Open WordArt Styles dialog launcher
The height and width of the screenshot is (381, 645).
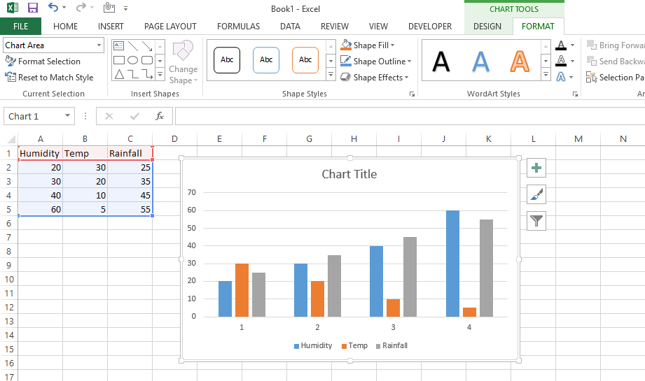click(575, 94)
